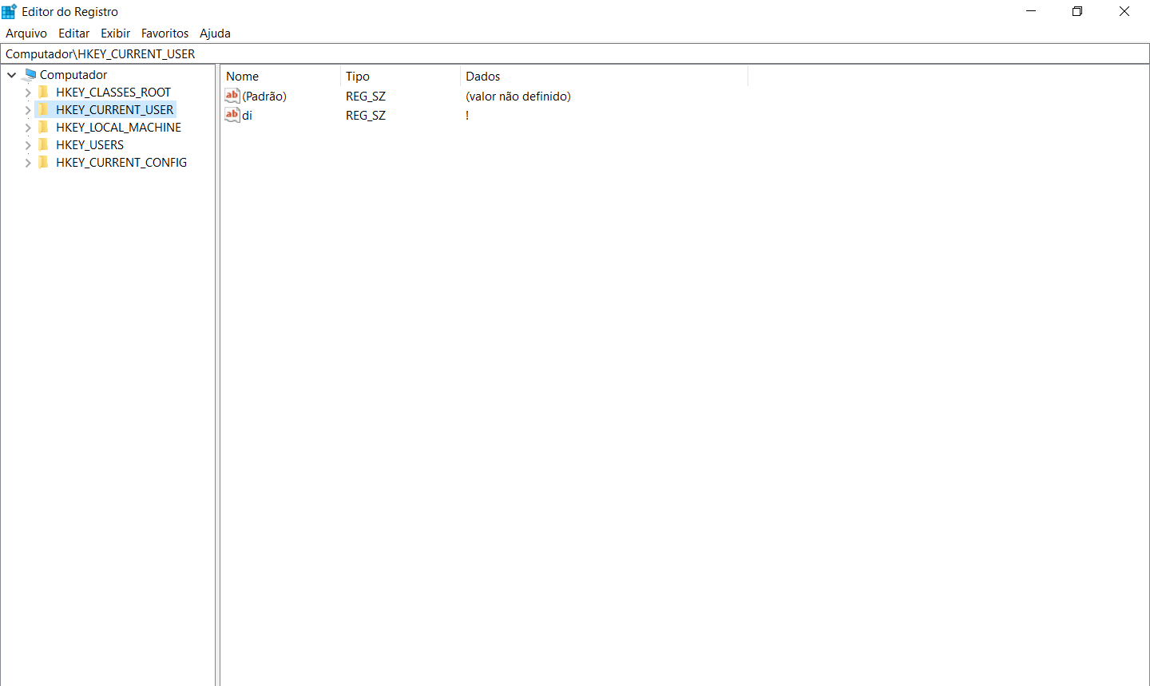Open the Arquivo menu
1150x686 pixels.
tap(26, 34)
